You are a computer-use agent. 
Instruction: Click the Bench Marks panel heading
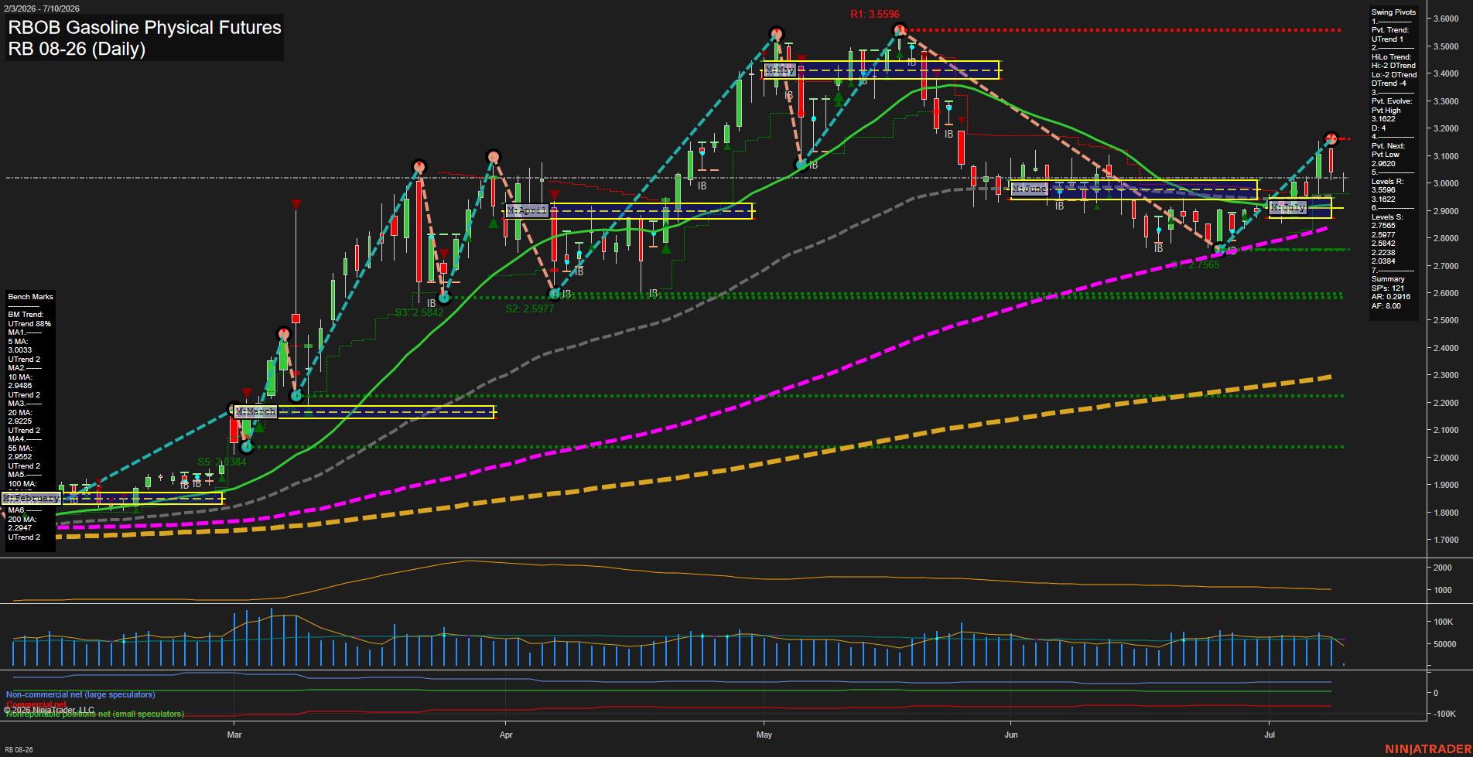(30, 297)
